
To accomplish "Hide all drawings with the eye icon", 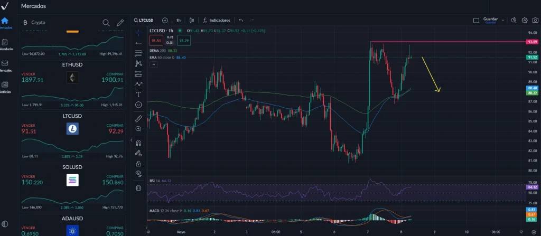I will pos(138,173).
